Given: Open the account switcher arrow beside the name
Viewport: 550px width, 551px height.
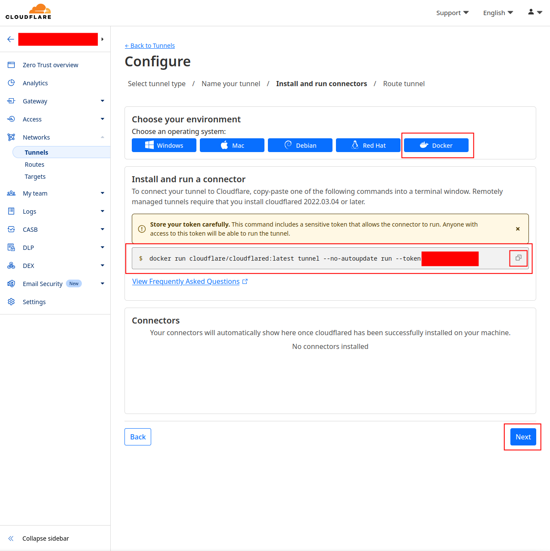Looking at the screenshot, I should pyautogui.click(x=103, y=39).
